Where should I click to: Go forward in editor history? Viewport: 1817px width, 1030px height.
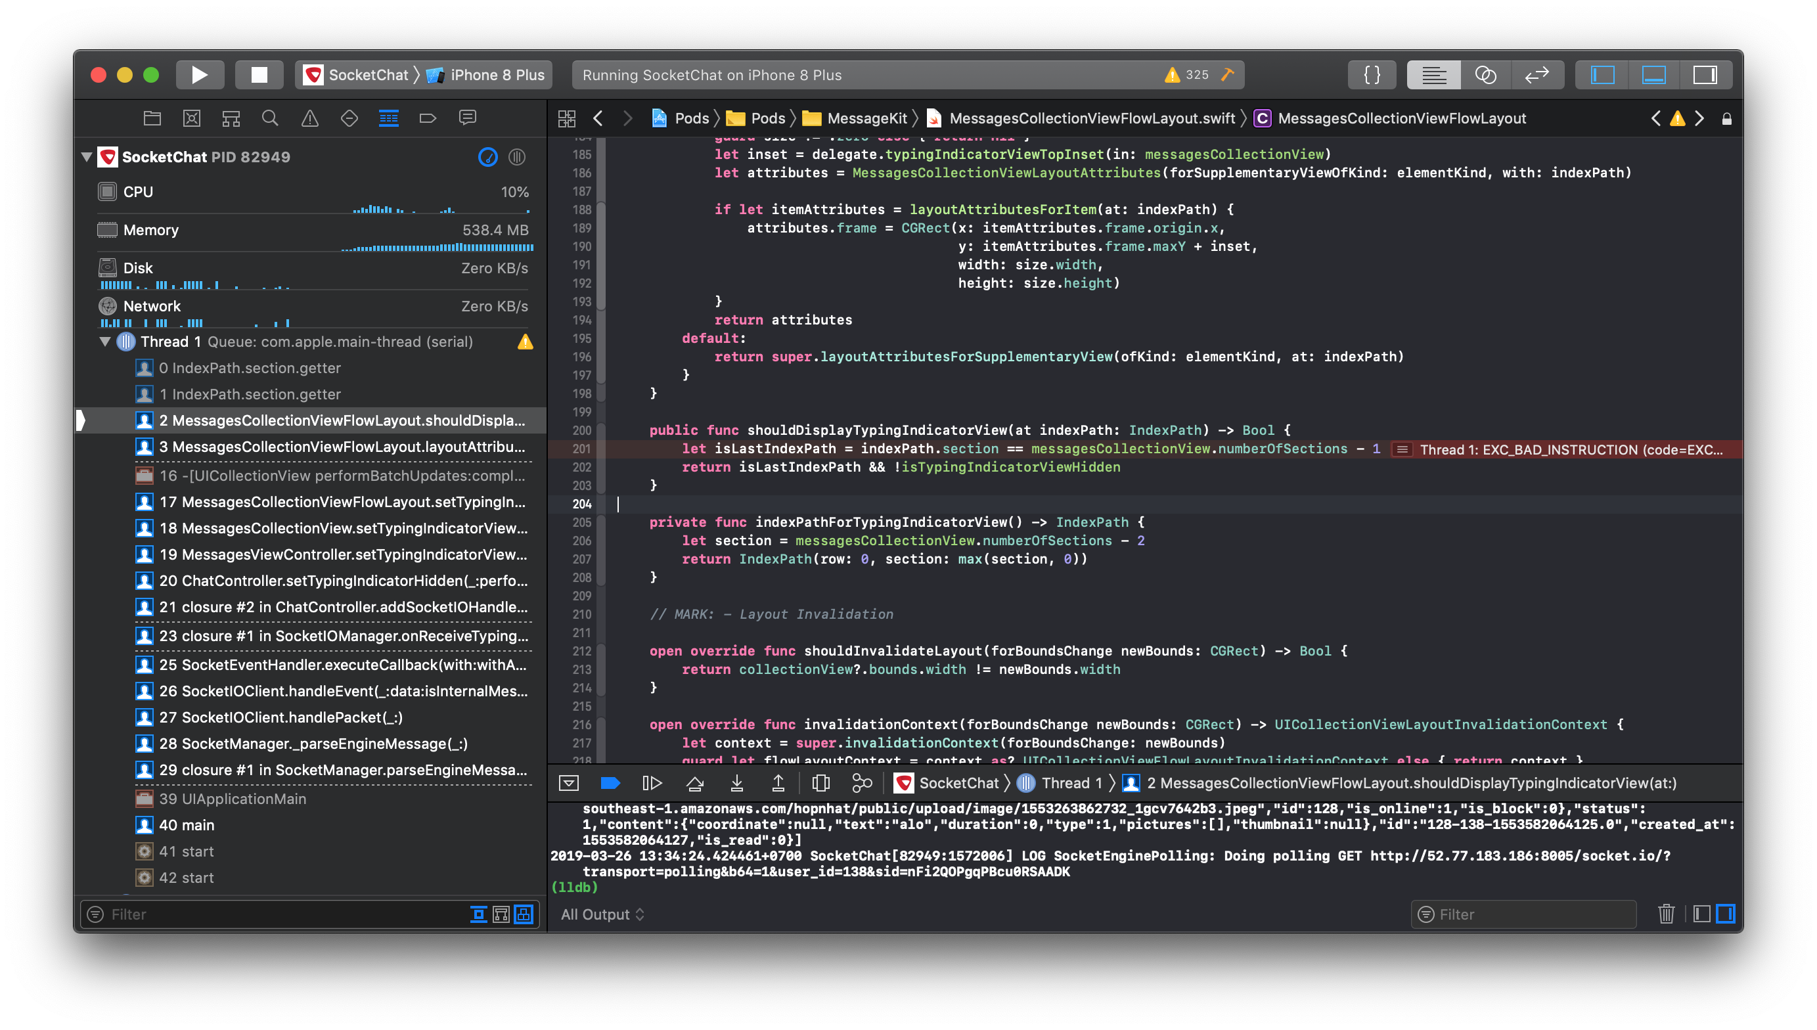point(627,118)
